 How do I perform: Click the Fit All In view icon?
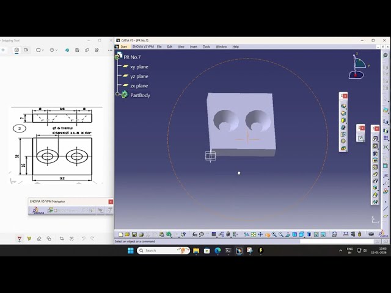point(254,234)
